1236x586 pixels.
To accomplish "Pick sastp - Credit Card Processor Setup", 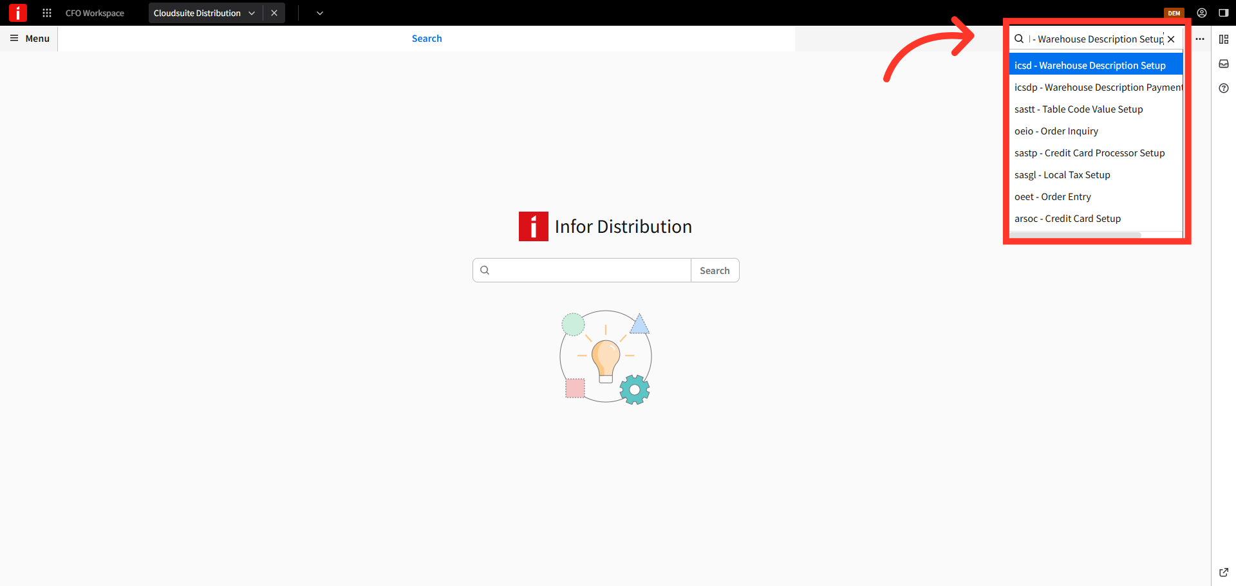I will tap(1096, 153).
